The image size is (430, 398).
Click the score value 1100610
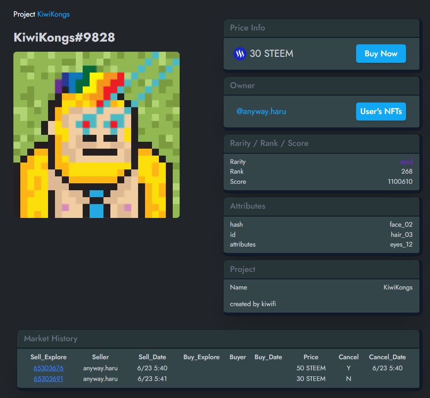pos(400,181)
